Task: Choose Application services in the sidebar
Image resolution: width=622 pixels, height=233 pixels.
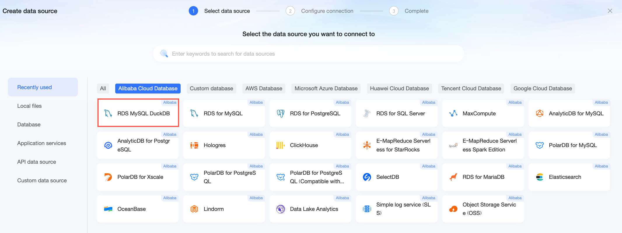Action: [43, 143]
